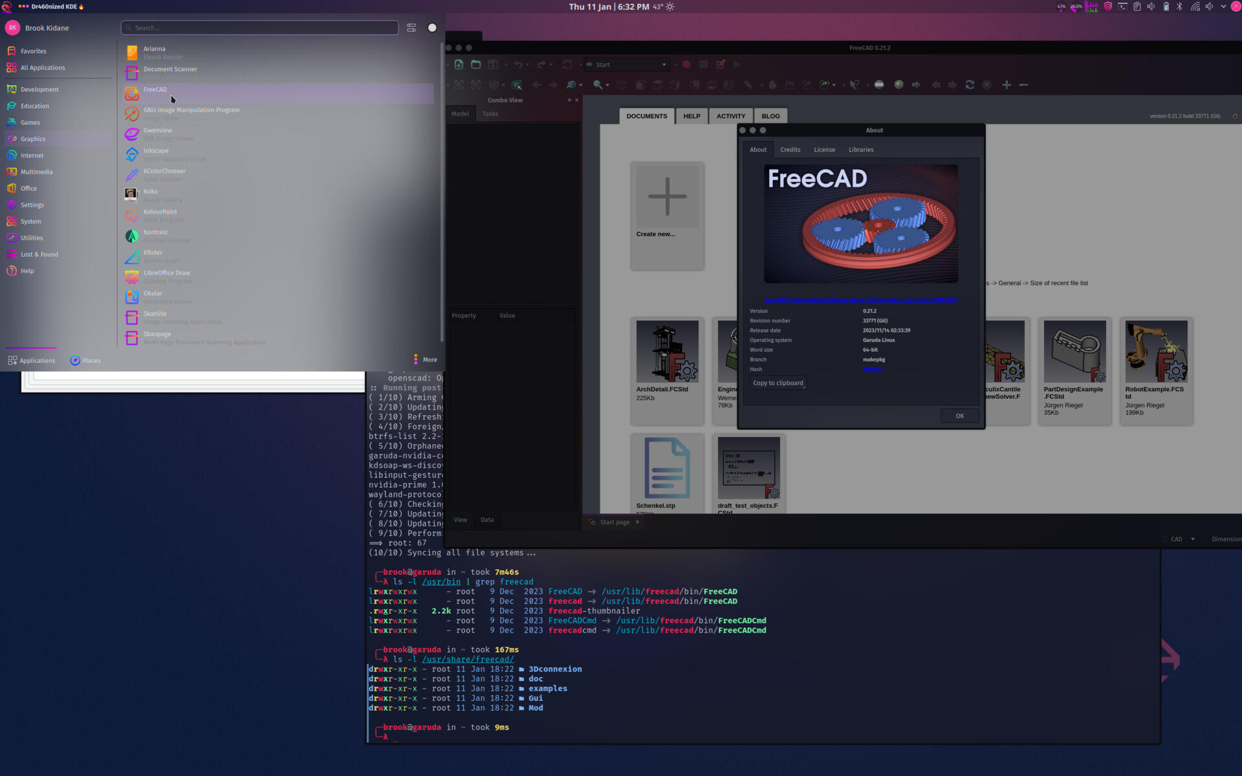Click the save document icon
Screen dimensions: 1242x776
(x=493, y=65)
